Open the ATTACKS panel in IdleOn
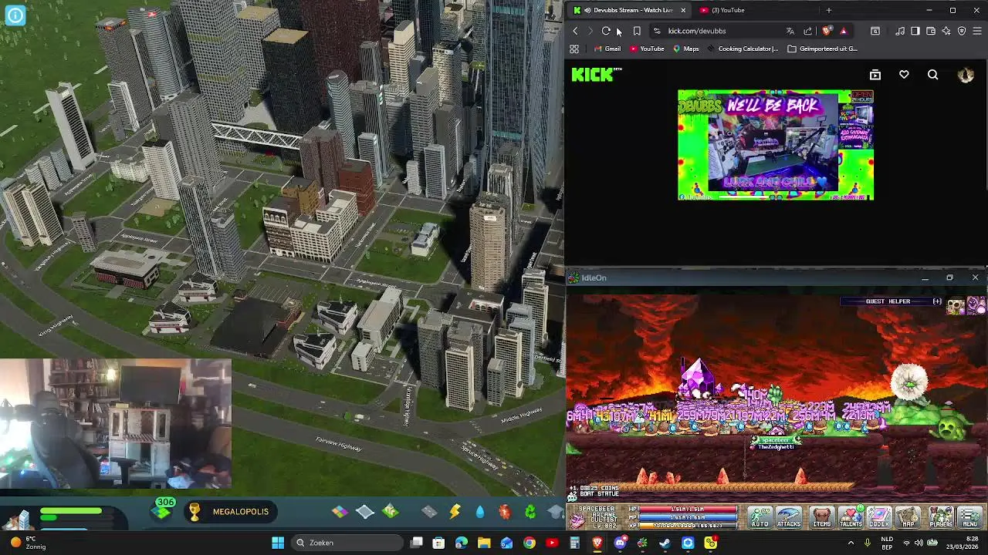 click(789, 517)
